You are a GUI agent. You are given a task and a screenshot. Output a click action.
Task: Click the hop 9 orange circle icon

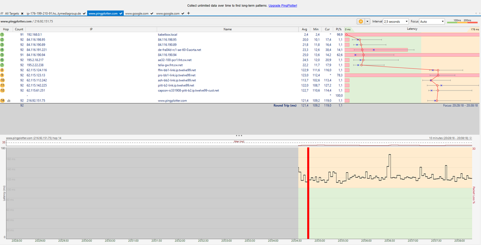(2, 75)
